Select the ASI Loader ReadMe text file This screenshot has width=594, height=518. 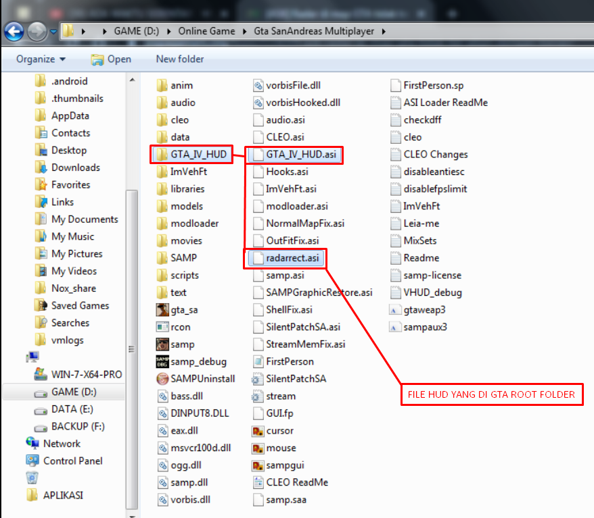tap(438, 103)
